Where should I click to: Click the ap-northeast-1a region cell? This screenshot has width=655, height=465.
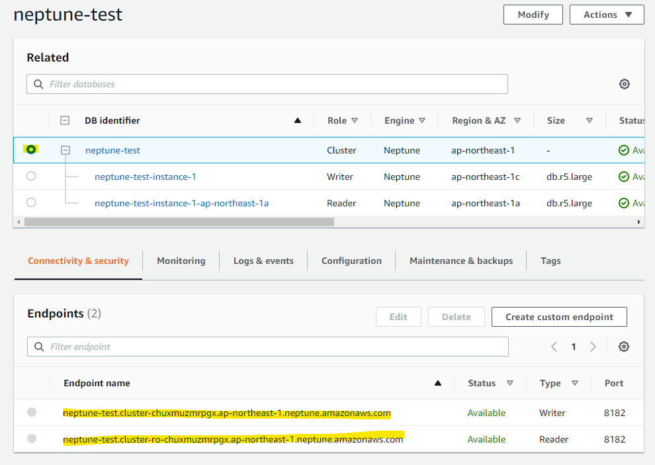(486, 203)
